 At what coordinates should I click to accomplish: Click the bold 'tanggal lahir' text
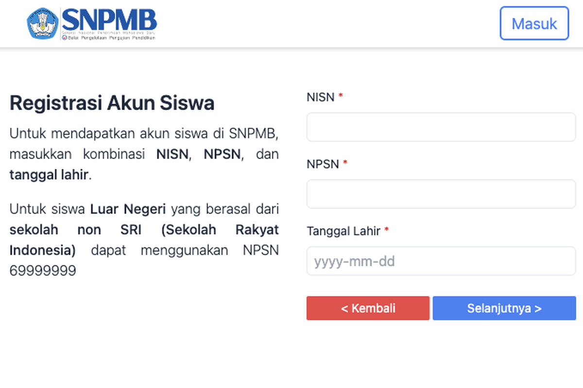49,175
